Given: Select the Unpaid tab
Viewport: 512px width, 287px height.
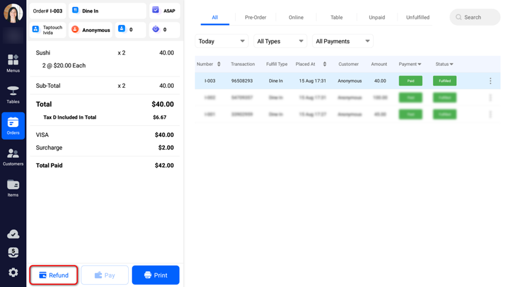Looking at the screenshot, I should point(377,17).
